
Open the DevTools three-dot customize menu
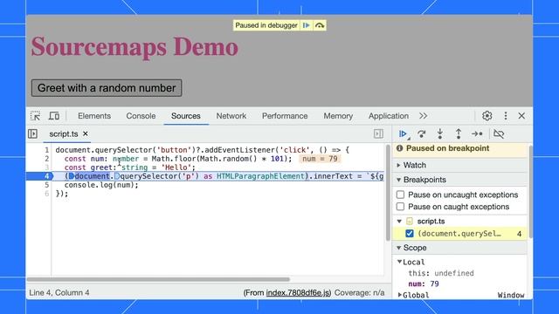tap(506, 116)
